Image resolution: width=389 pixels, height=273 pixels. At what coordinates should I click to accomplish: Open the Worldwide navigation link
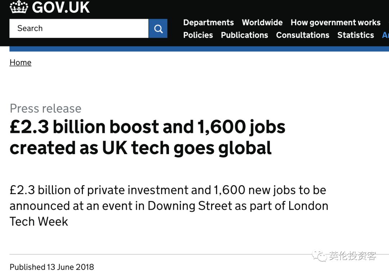tap(262, 23)
